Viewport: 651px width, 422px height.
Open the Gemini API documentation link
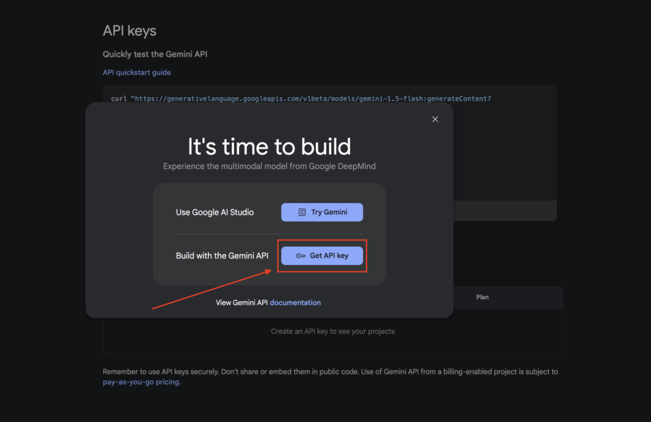pos(295,303)
